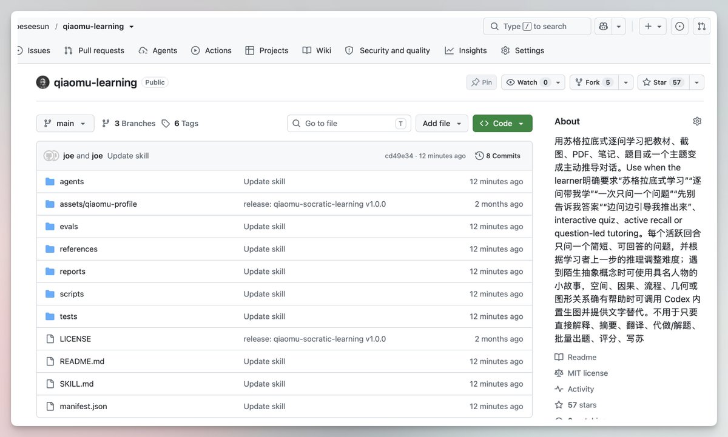Screen dimensions: 728x437
Task: Open the Copilot icon in header
Action: tap(603, 26)
